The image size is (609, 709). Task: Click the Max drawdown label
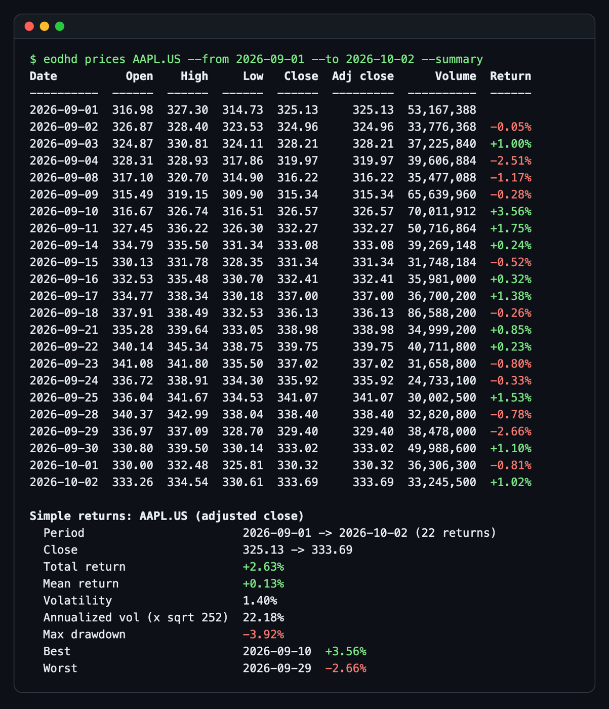click(84, 635)
